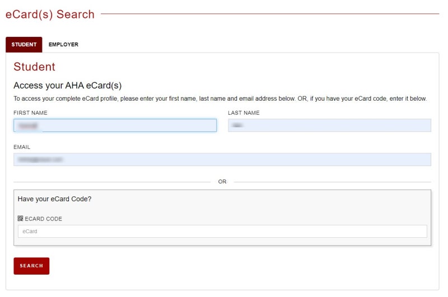448x297 pixels.
Task: Click the LAST NAME field label
Action: pyautogui.click(x=244, y=113)
